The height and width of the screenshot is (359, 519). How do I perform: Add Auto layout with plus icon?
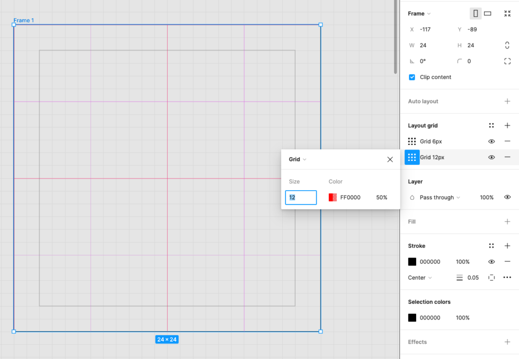pos(507,101)
